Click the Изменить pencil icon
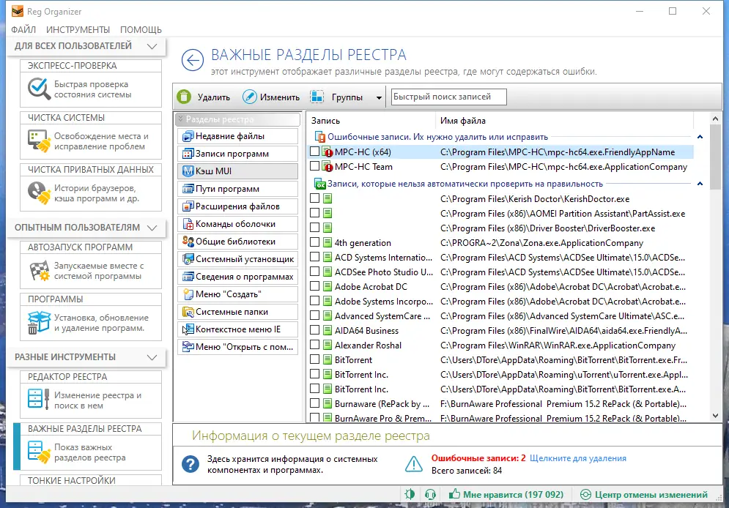 tap(250, 97)
